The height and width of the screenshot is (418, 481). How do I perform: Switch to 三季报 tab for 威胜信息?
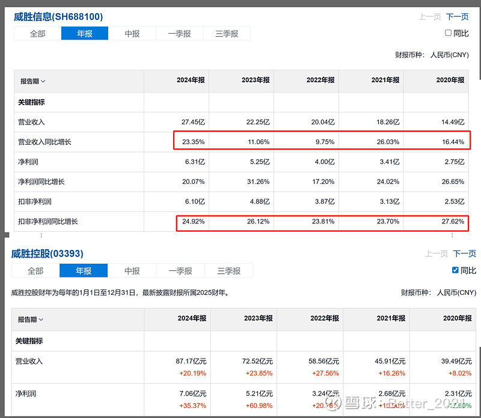pyautogui.click(x=227, y=34)
